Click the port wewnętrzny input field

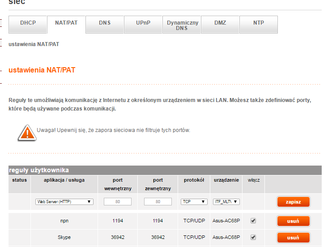click(117, 202)
